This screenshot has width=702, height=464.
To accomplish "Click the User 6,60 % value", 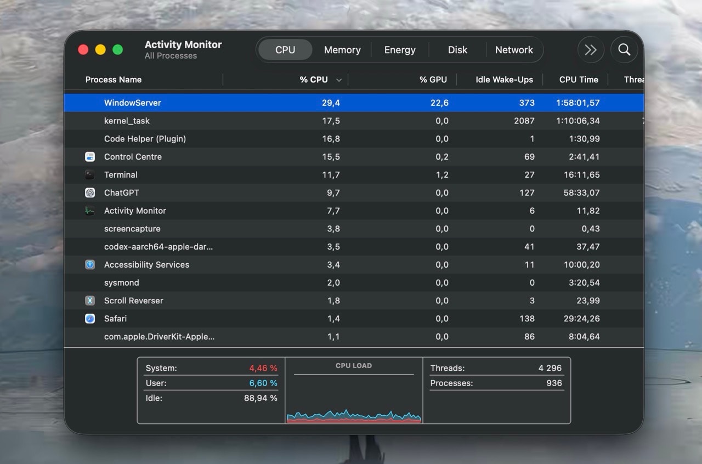I will [x=263, y=383].
